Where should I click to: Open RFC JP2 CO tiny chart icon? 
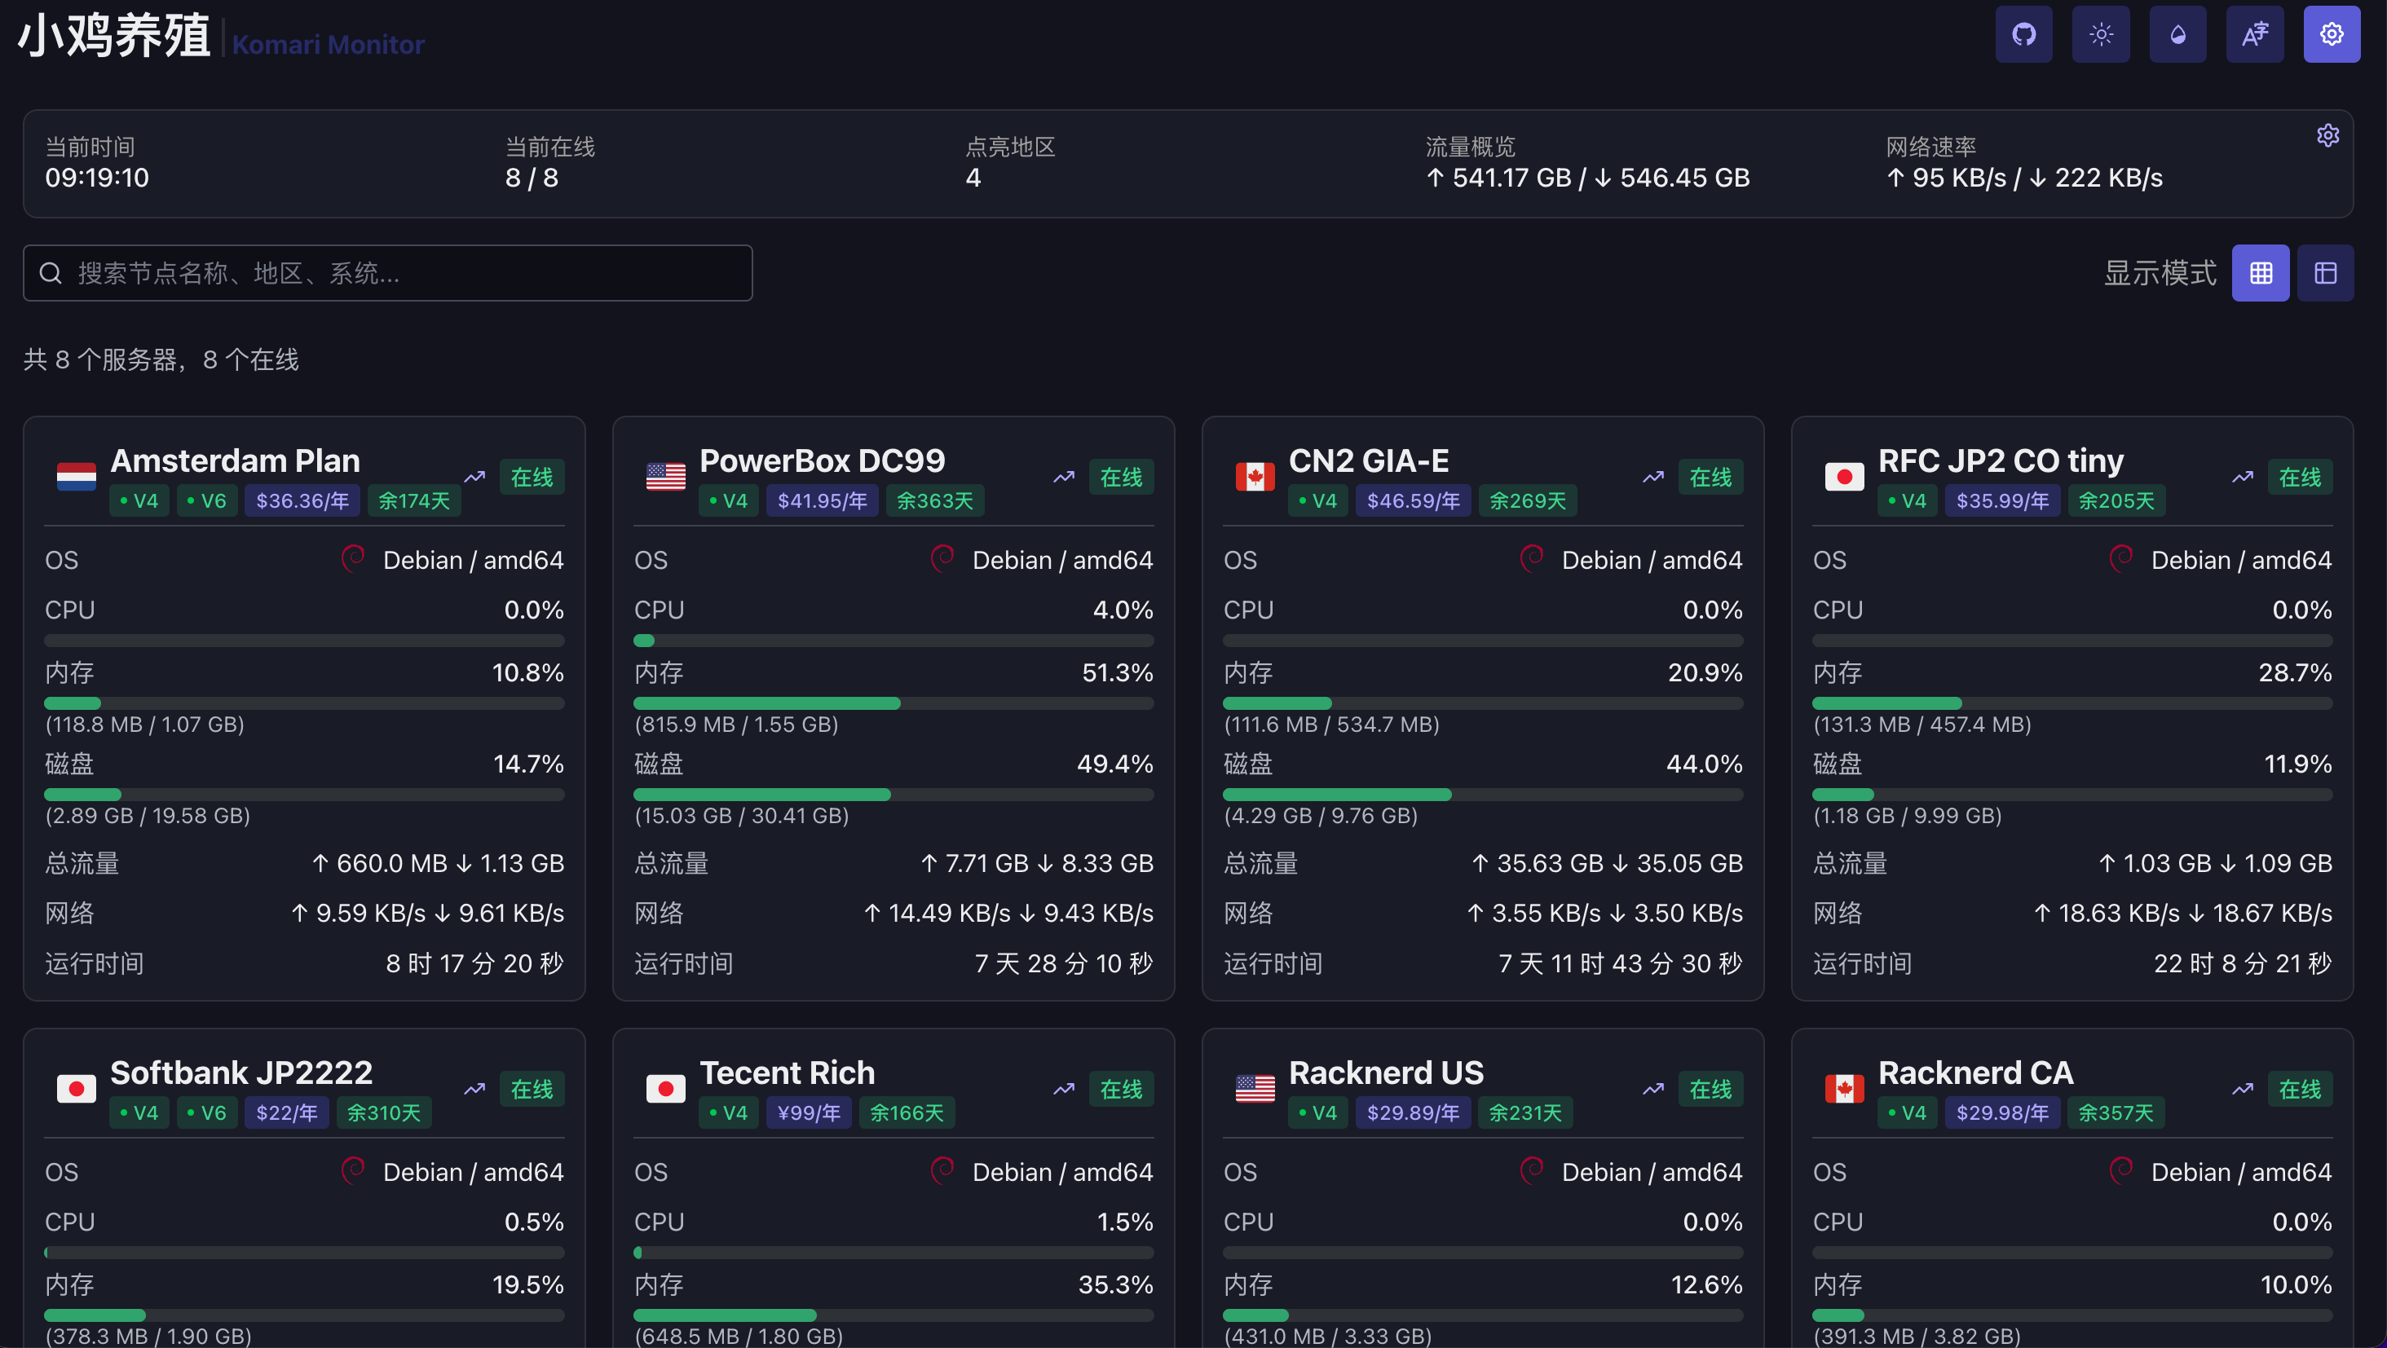coord(2243,477)
